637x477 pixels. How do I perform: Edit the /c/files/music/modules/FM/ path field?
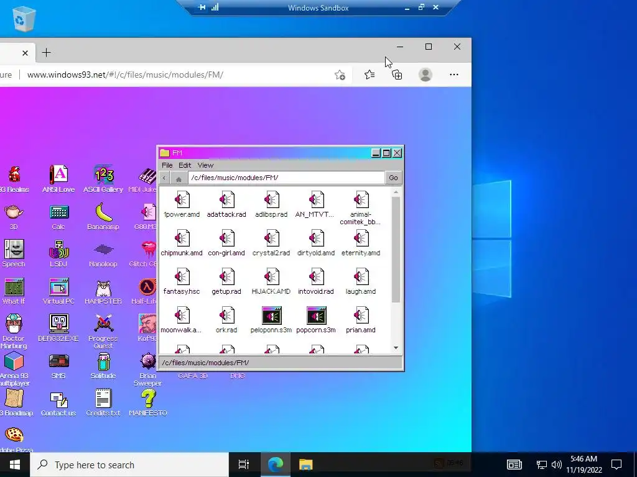286,178
